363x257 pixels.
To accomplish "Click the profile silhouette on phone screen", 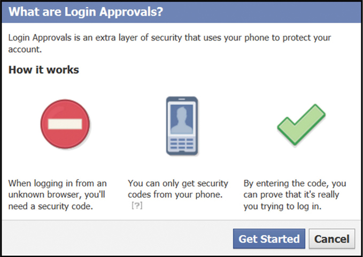I will click(x=182, y=120).
